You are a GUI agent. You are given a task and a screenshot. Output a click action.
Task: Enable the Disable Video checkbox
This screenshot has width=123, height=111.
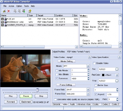tap(94, 63)
